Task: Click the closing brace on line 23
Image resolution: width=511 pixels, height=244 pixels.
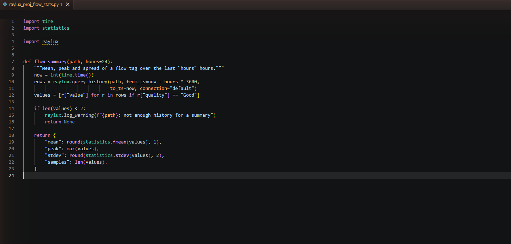Action: tap(36, 169)
